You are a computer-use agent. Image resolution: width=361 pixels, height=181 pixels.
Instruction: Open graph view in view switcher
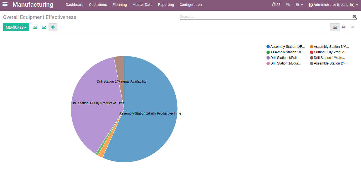(x=335, y=27)
